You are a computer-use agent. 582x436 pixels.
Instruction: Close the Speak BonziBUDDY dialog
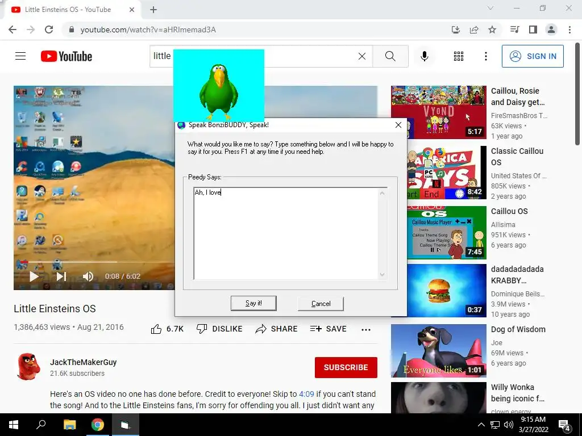[398, 125]
